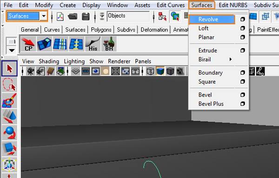Save scene with floppy disk icon
279x178 pixels.
coord(86,17)
